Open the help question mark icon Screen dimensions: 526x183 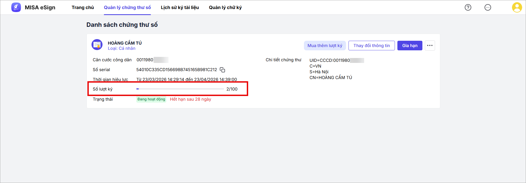coord(468,7)
